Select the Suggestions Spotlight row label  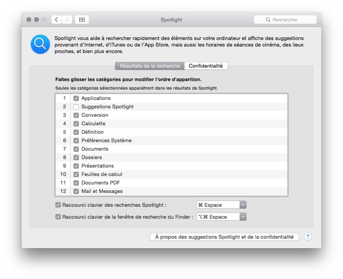coord(107,107)
